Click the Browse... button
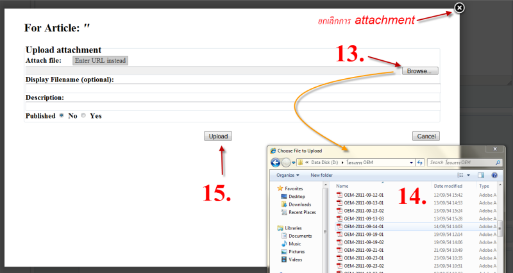Viewport: 513px width, 273px height. click(420, 71)
